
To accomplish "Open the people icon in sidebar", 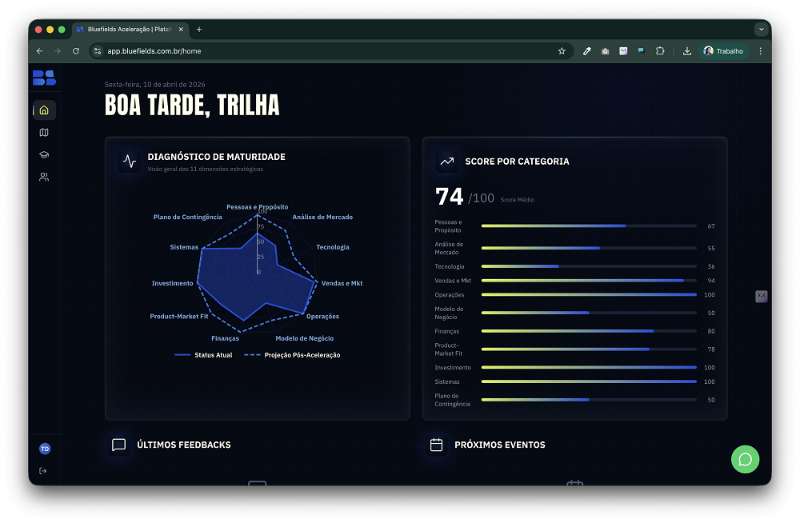I will click(x=44, y=178).
